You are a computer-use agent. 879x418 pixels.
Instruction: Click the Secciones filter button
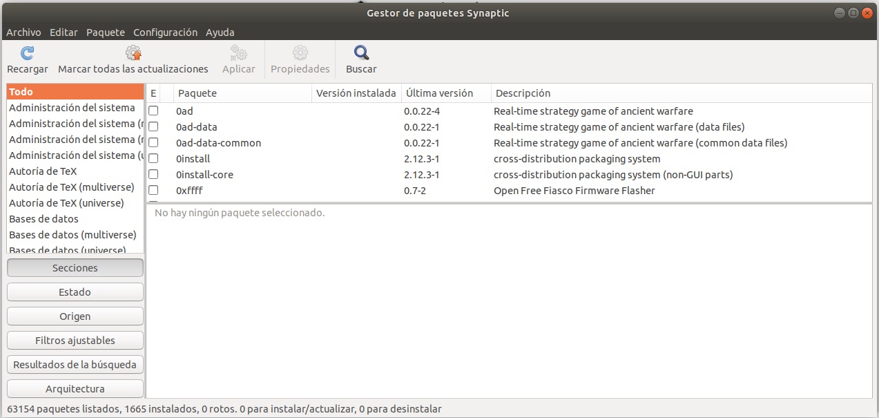(75, 268)
